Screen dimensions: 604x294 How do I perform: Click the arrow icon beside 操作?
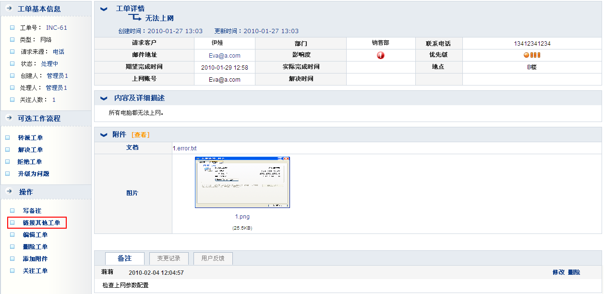(9, 192)
